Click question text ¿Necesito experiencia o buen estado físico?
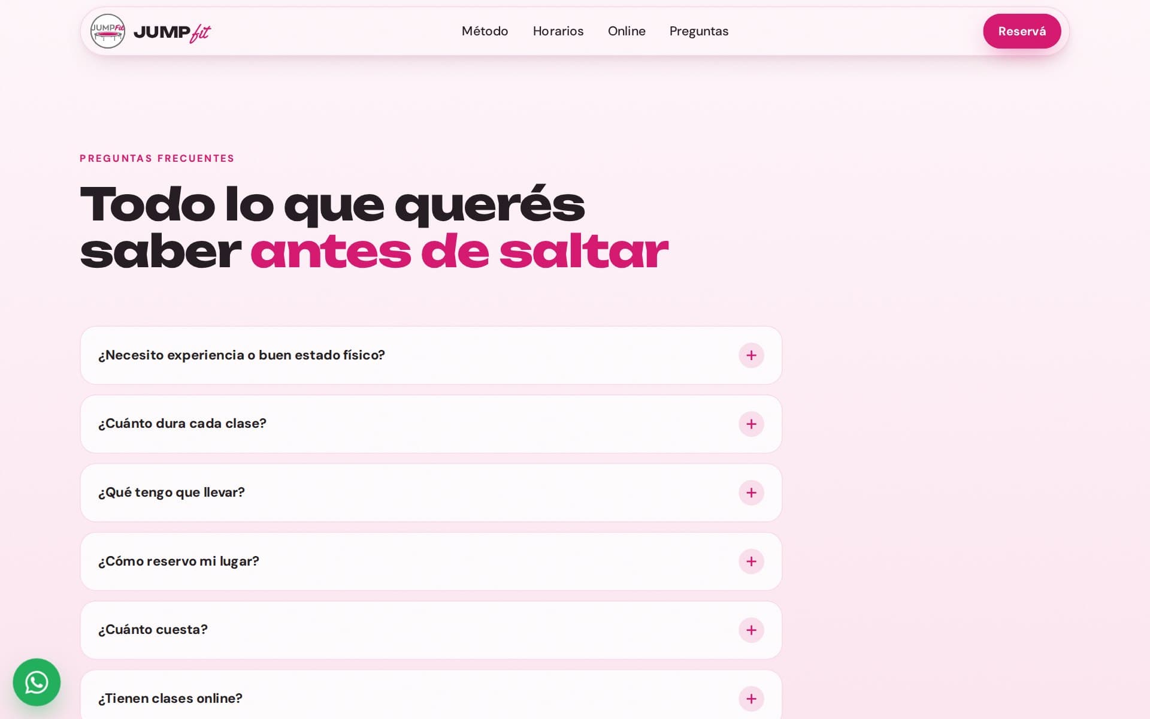This screenshot has height=719, width=1150. (x=241, y=355)
